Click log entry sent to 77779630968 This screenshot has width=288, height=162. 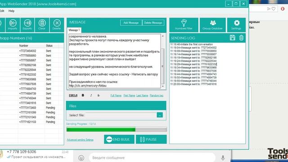point(193,67)
